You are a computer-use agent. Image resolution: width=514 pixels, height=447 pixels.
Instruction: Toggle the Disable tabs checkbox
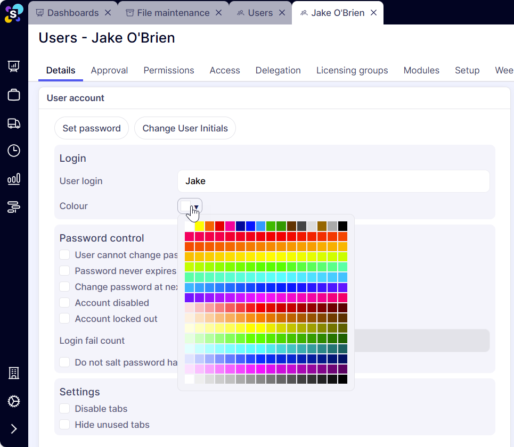pyautogui.click(x=64, y=409)
